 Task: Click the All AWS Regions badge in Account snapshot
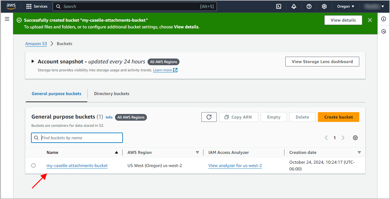[164, 62]
